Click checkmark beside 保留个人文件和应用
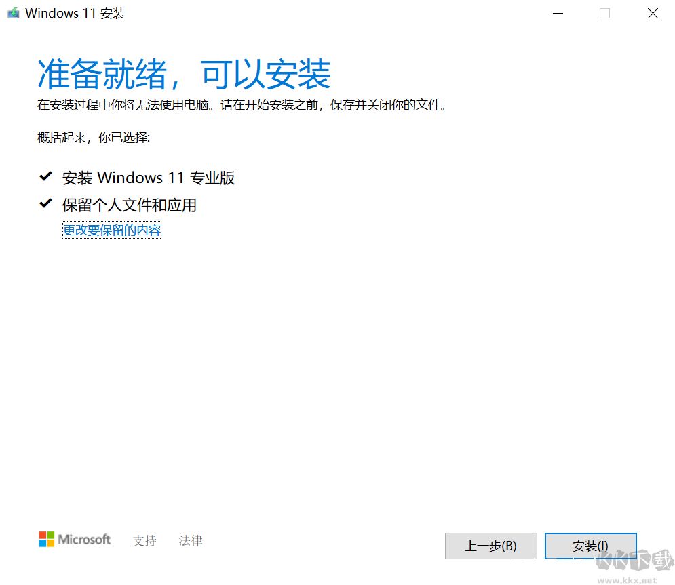675x585 pixels. pos(45,203)
